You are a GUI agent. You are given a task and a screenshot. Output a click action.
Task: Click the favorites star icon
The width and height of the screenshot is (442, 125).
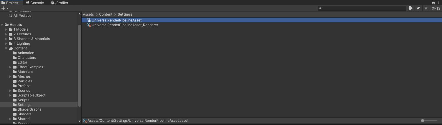[x=426, y=8]
